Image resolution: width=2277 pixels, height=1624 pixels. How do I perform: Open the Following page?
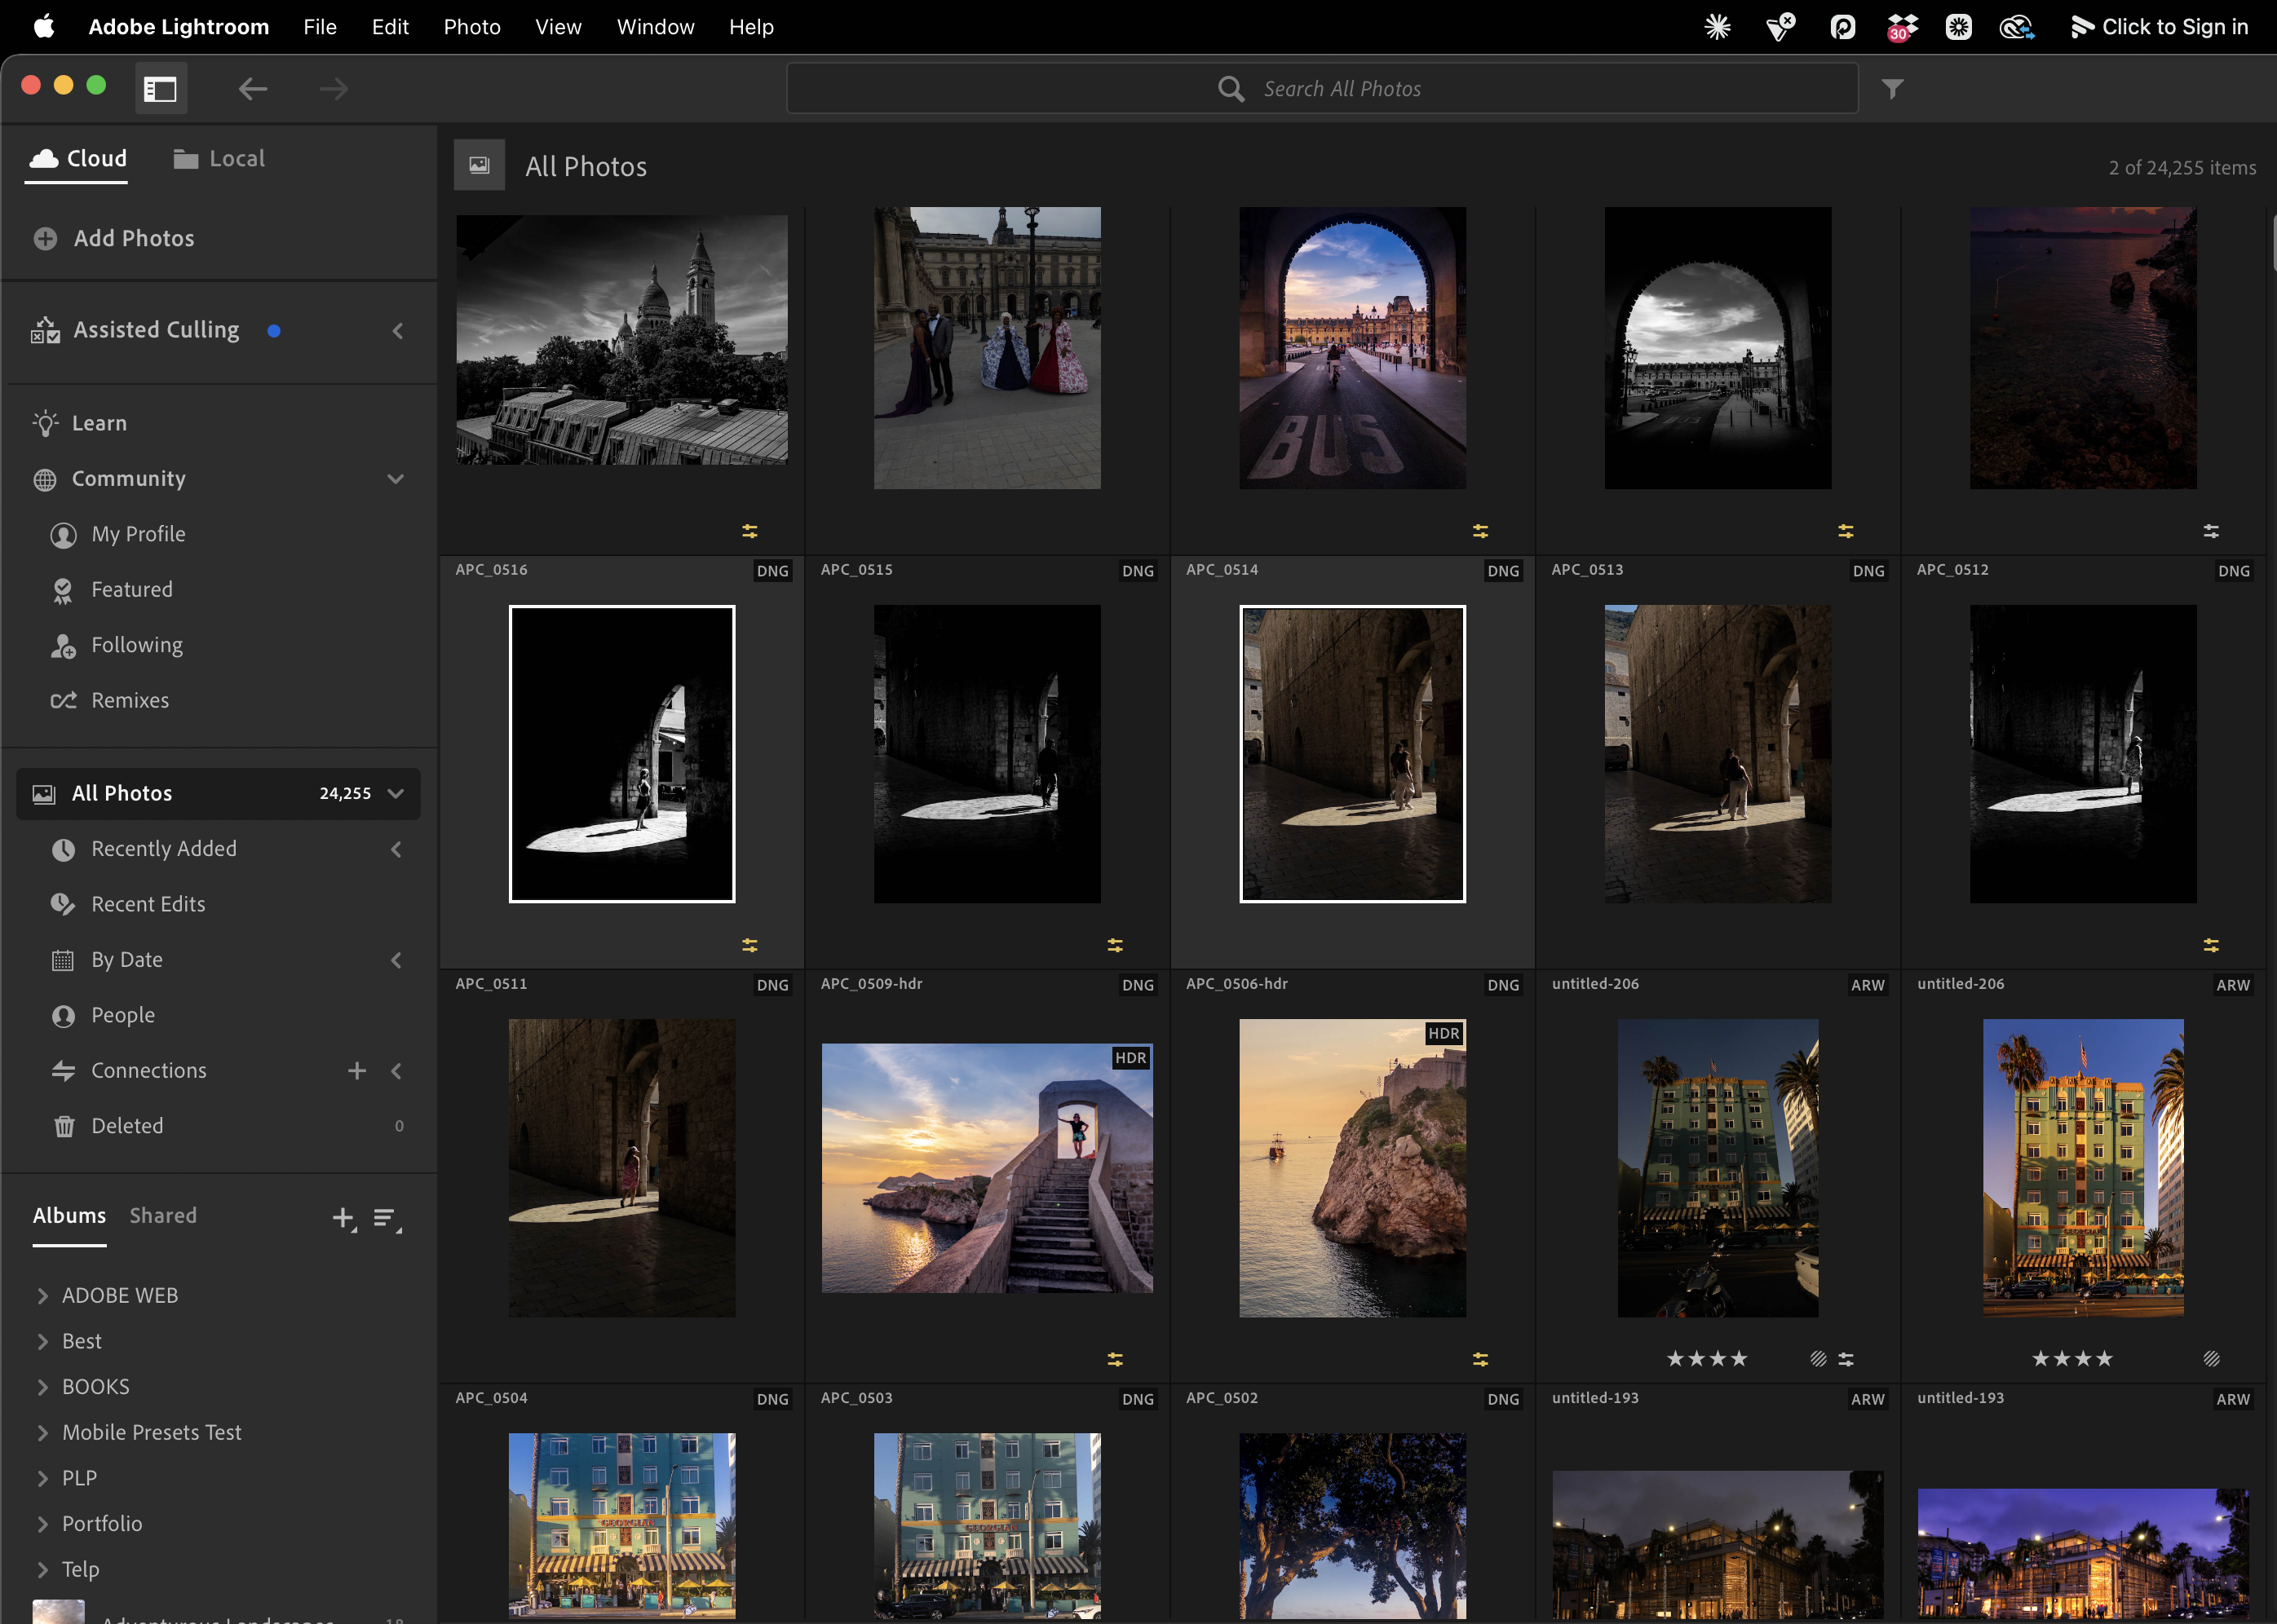[117, 645]
